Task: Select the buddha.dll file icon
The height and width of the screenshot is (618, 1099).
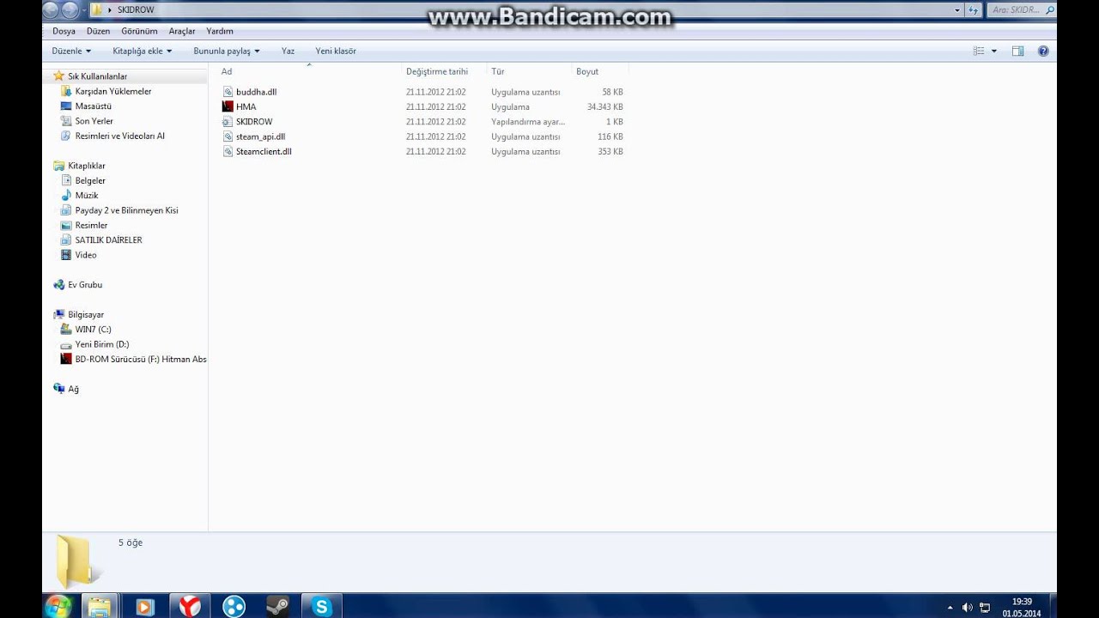Action: [228, 92]
